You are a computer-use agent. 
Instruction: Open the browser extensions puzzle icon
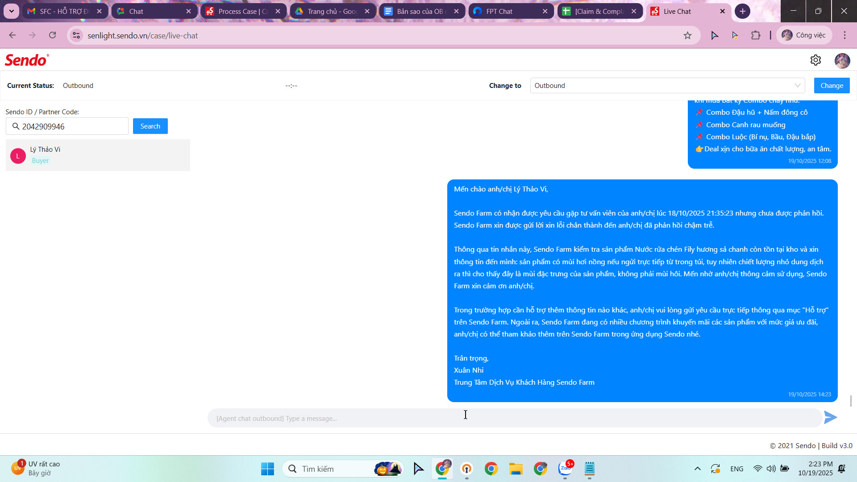click(x=756, y=35)
